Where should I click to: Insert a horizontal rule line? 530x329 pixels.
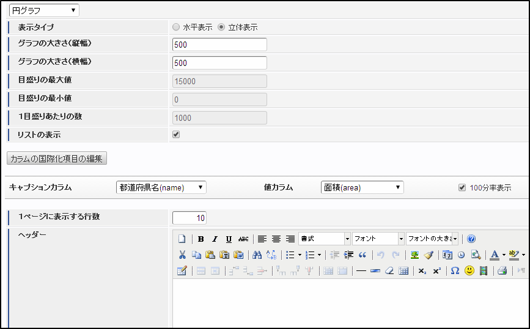[x=361, y=270]
